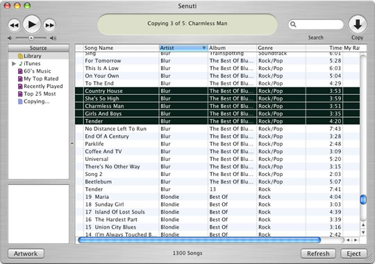Sort by the My Rating column header
375x264 pixels.
click(352, 48)
